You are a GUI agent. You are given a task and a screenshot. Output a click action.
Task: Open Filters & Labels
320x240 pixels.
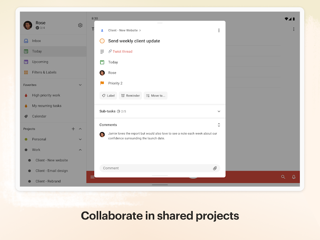point(53,72)
